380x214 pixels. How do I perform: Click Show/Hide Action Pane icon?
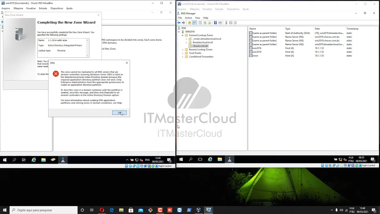(220, 23)
